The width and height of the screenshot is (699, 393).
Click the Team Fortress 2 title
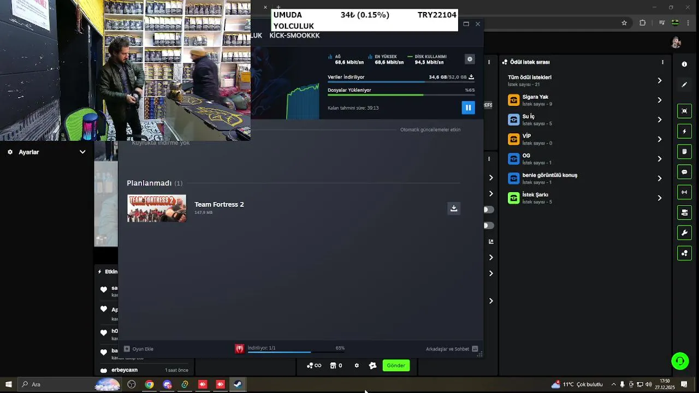point(219,204)
